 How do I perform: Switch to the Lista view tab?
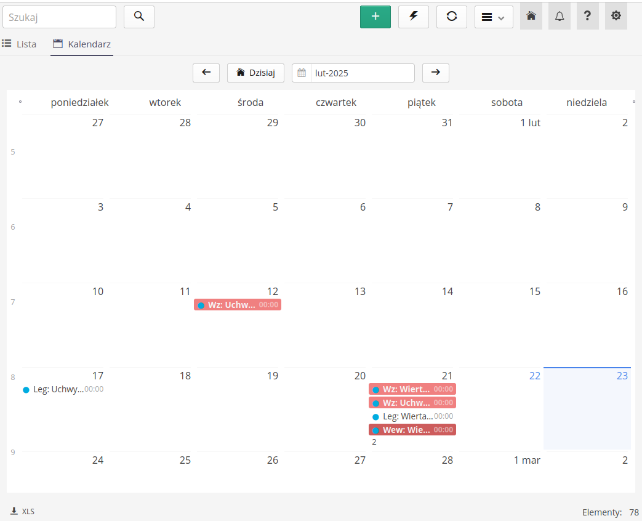(x=19, y=44)
